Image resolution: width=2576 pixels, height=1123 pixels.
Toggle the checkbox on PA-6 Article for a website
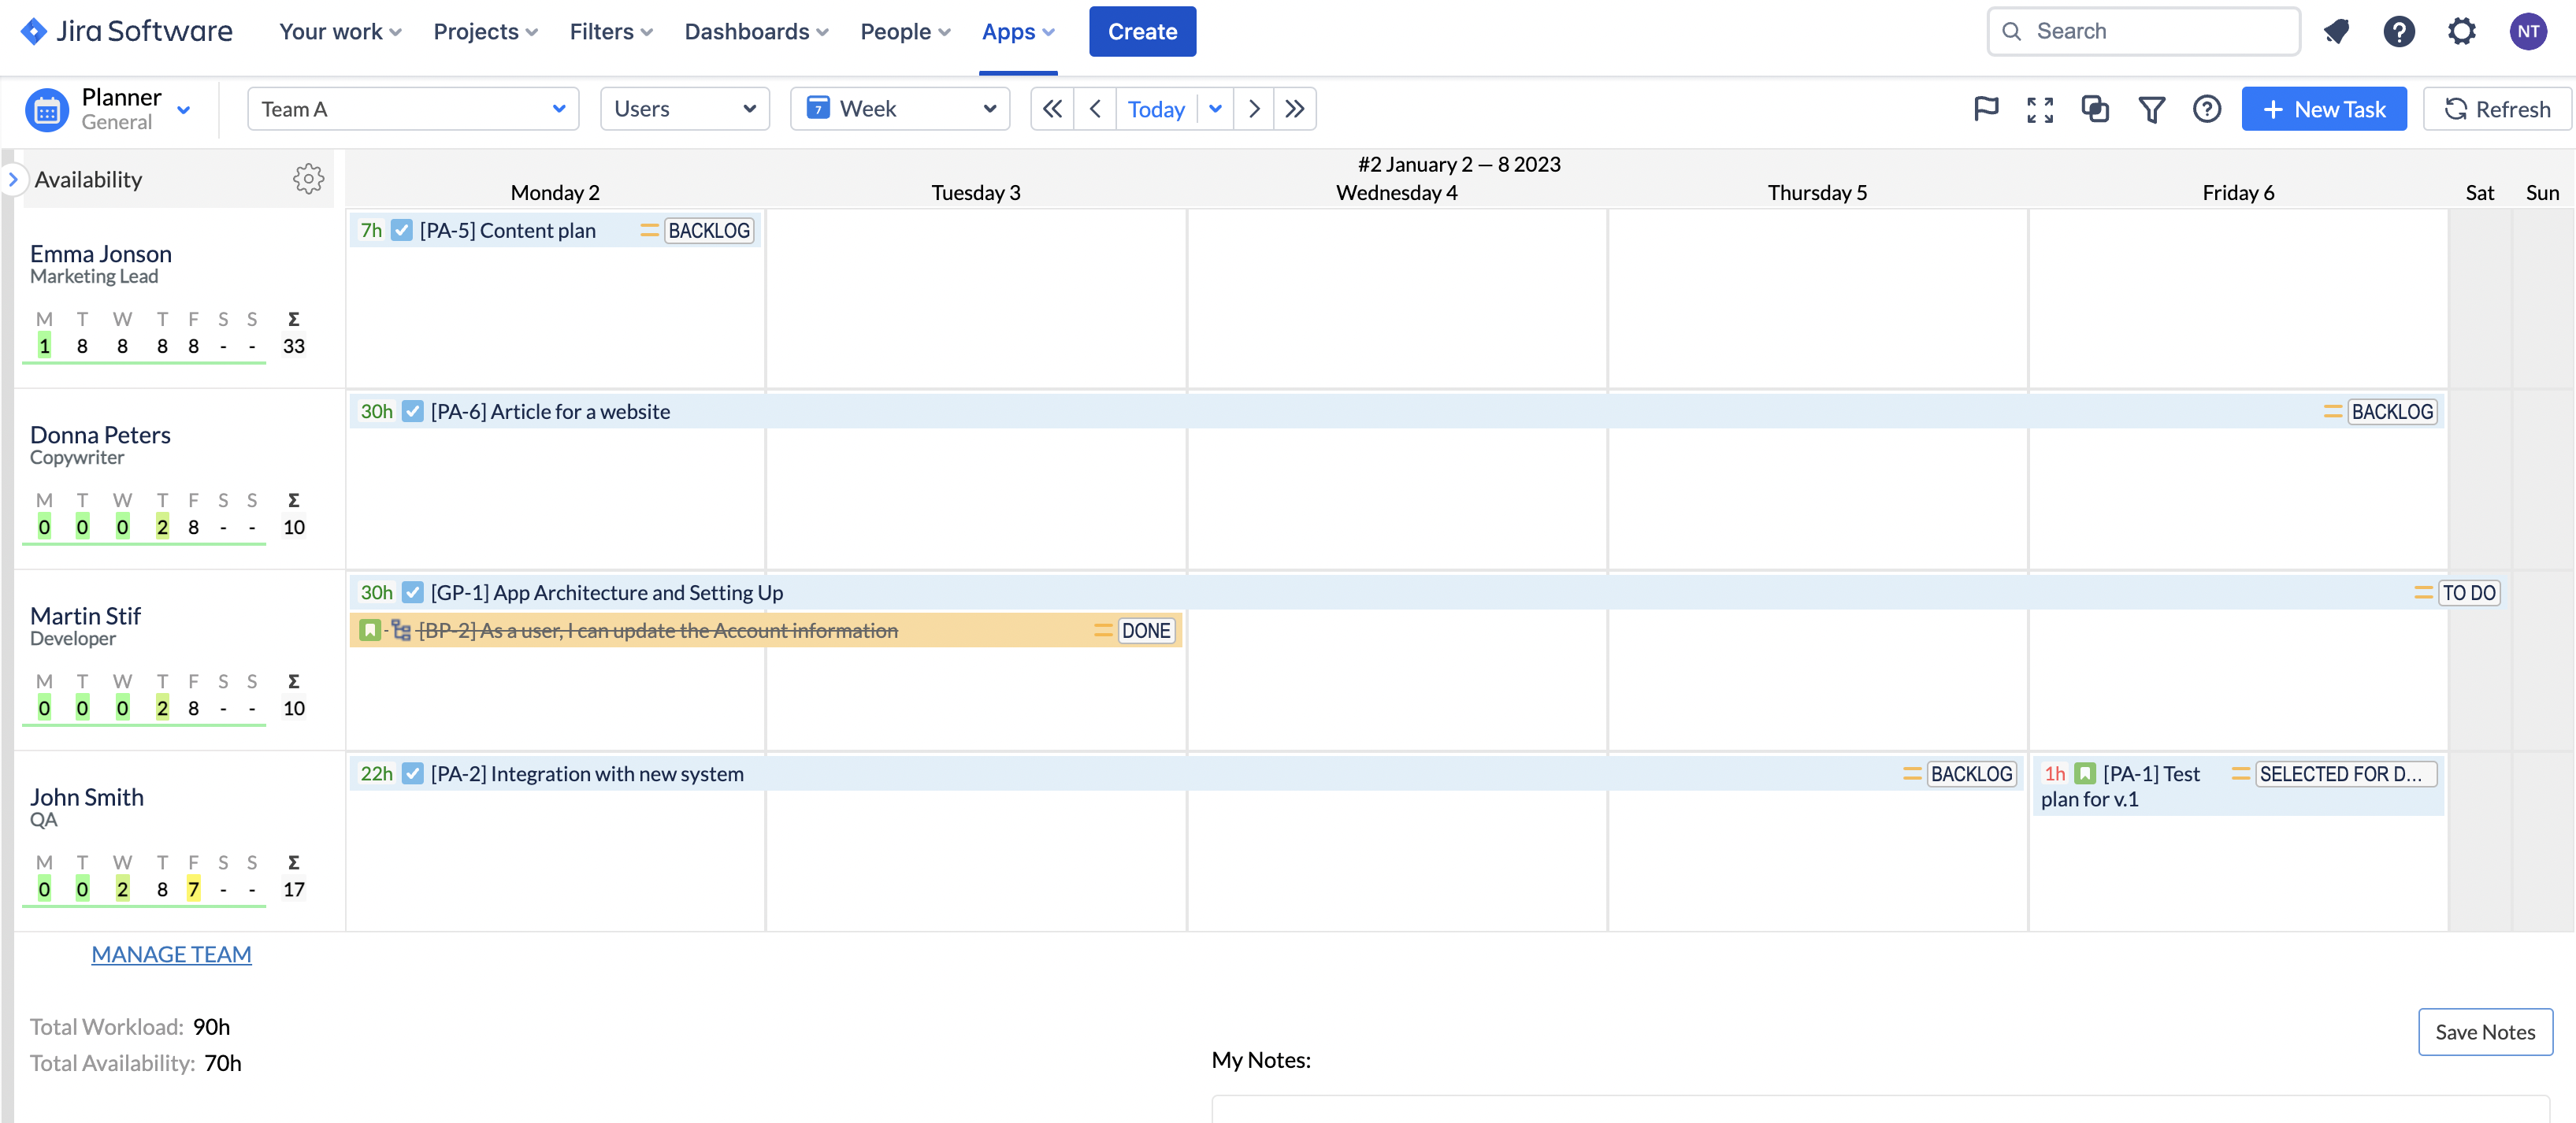coord(411,411)
